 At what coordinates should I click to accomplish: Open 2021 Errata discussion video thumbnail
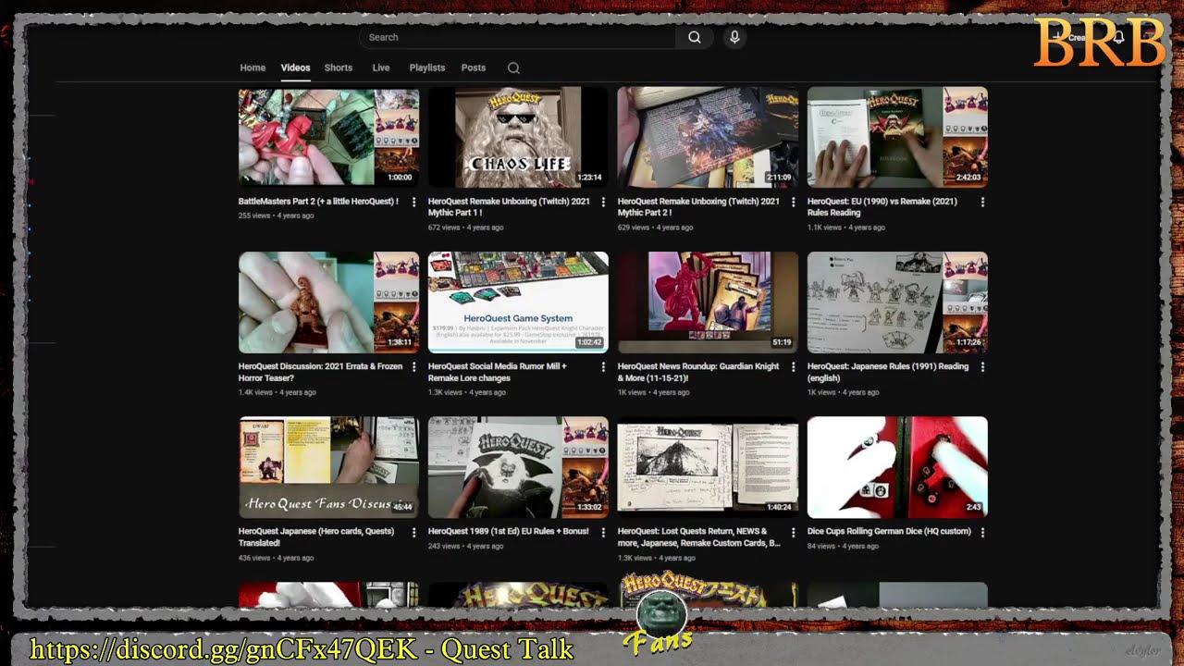pos(328,302)
